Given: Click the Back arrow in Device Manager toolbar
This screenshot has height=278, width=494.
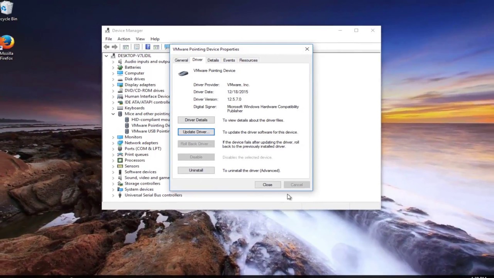Looking at the screenshot, I should coord(107,47).
